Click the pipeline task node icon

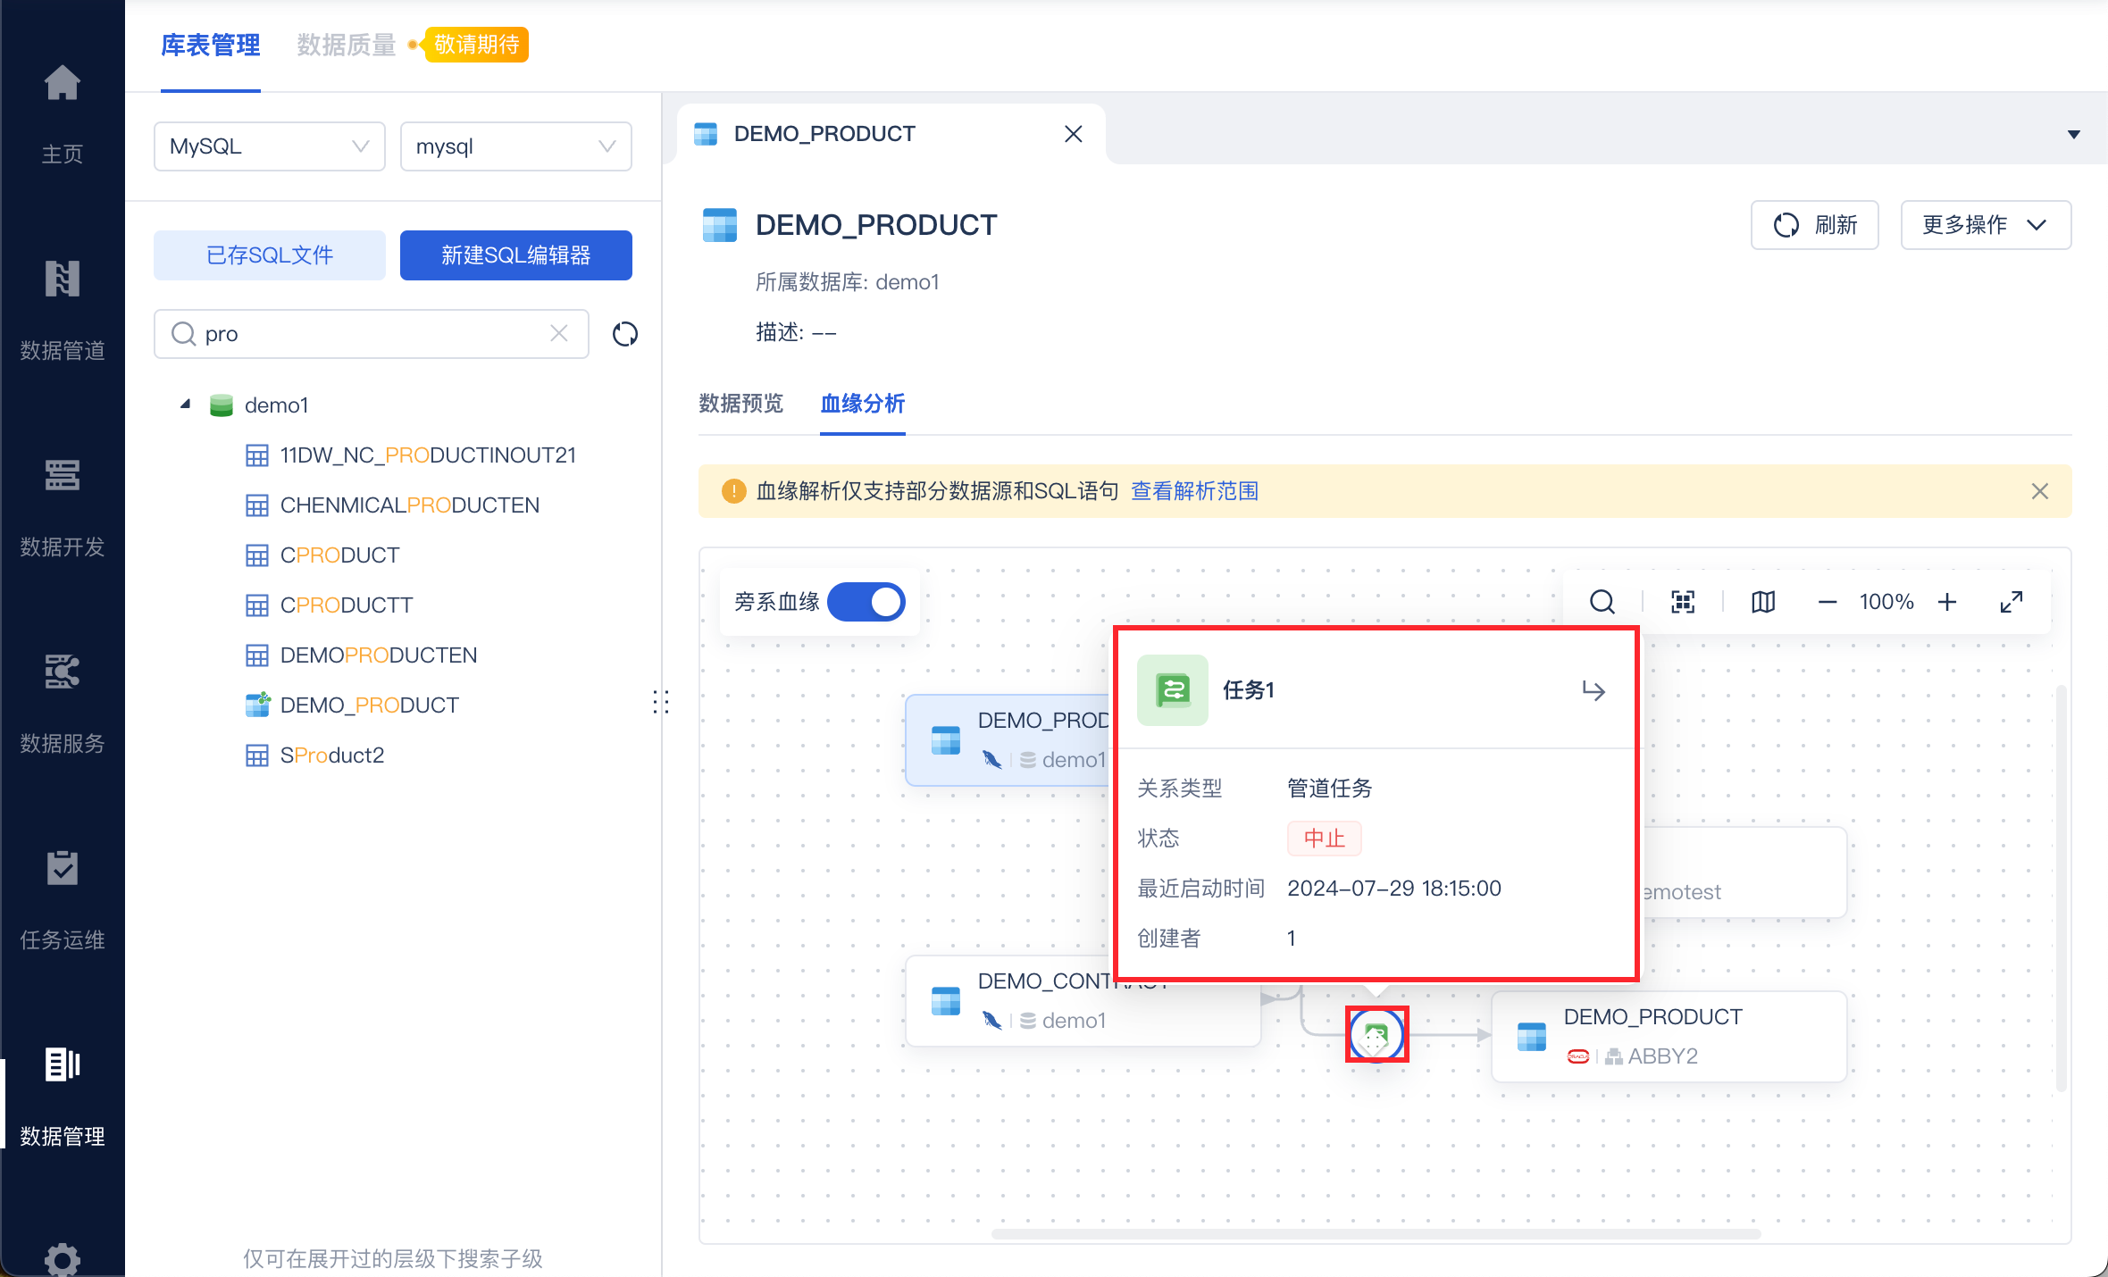tap(1376, 1035)
